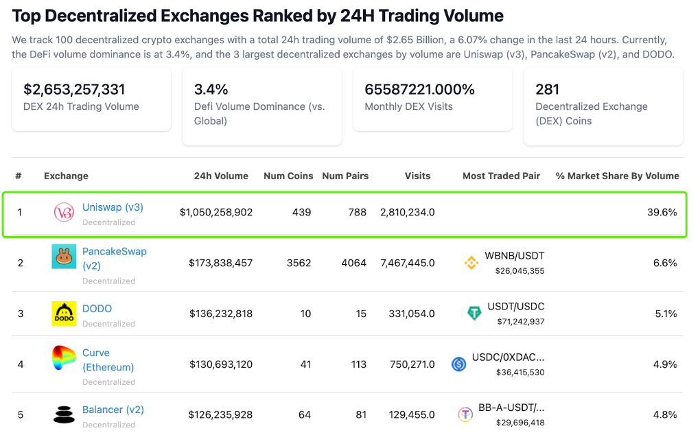Screen dimensions: 700x435
Task: Select the USDC/0XDAC... traded pair
Action: [508, 357]
